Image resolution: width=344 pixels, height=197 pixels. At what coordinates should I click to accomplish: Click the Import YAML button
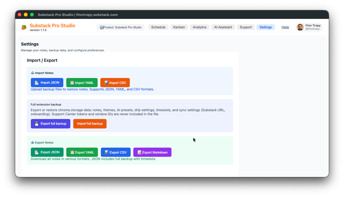[x=82, y=83]
